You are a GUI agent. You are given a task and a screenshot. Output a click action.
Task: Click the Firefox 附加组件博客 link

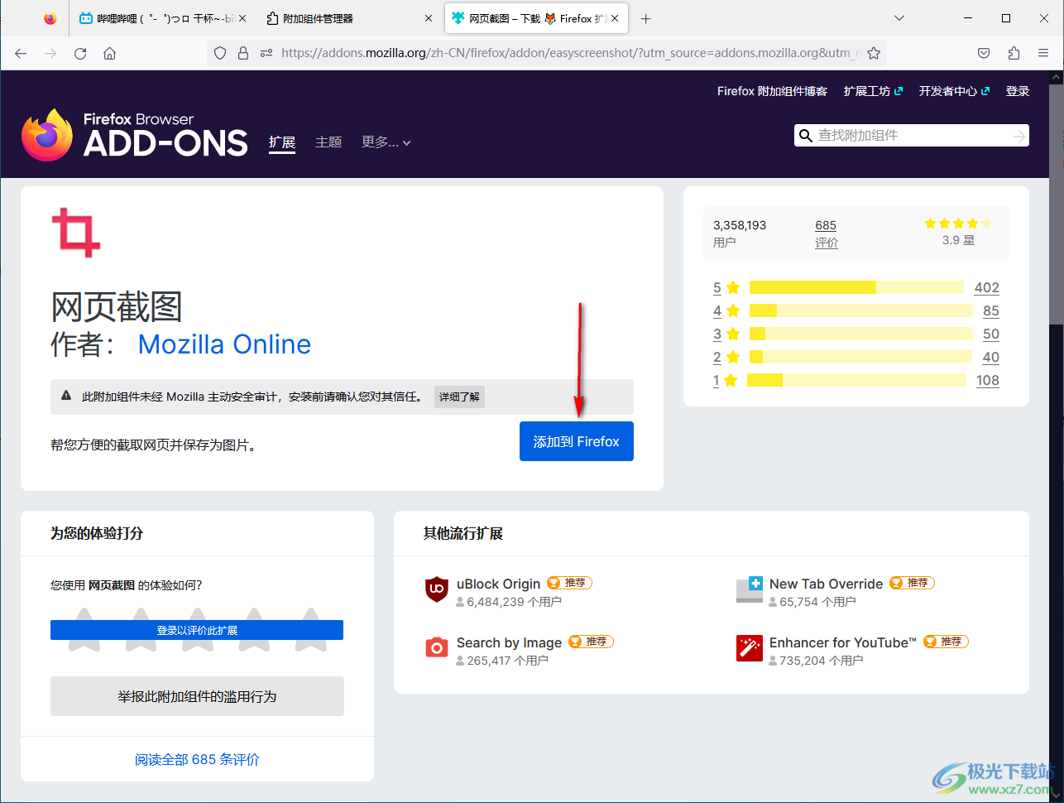772,91
